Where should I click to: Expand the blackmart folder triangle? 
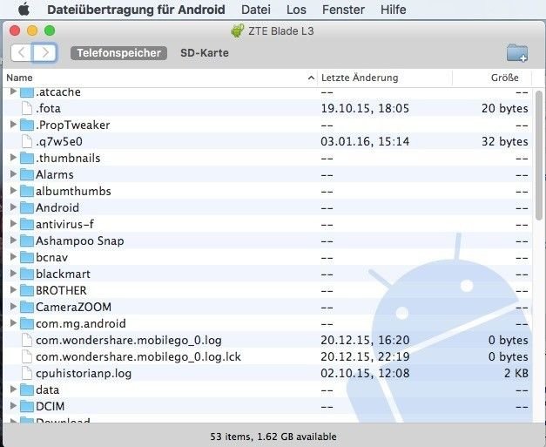pos(13,273)
